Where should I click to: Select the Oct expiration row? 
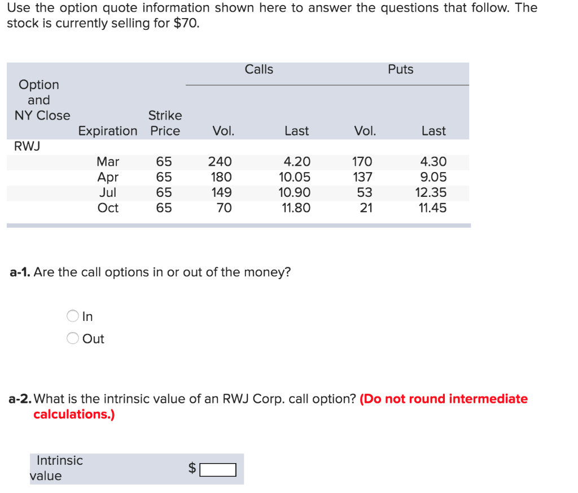pyautogui.click(x=108, y=208)
